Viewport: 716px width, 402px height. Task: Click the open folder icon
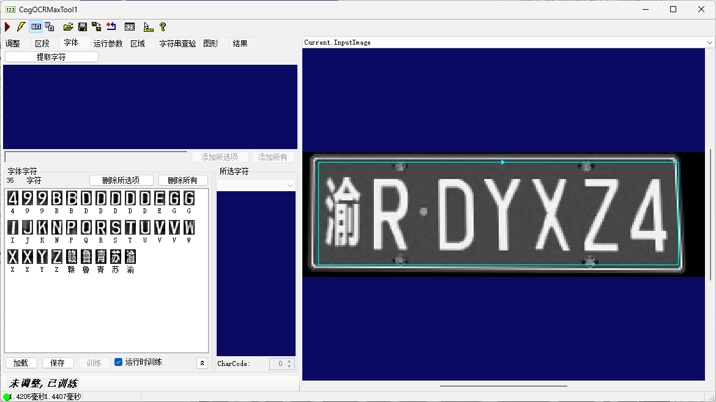68,27
